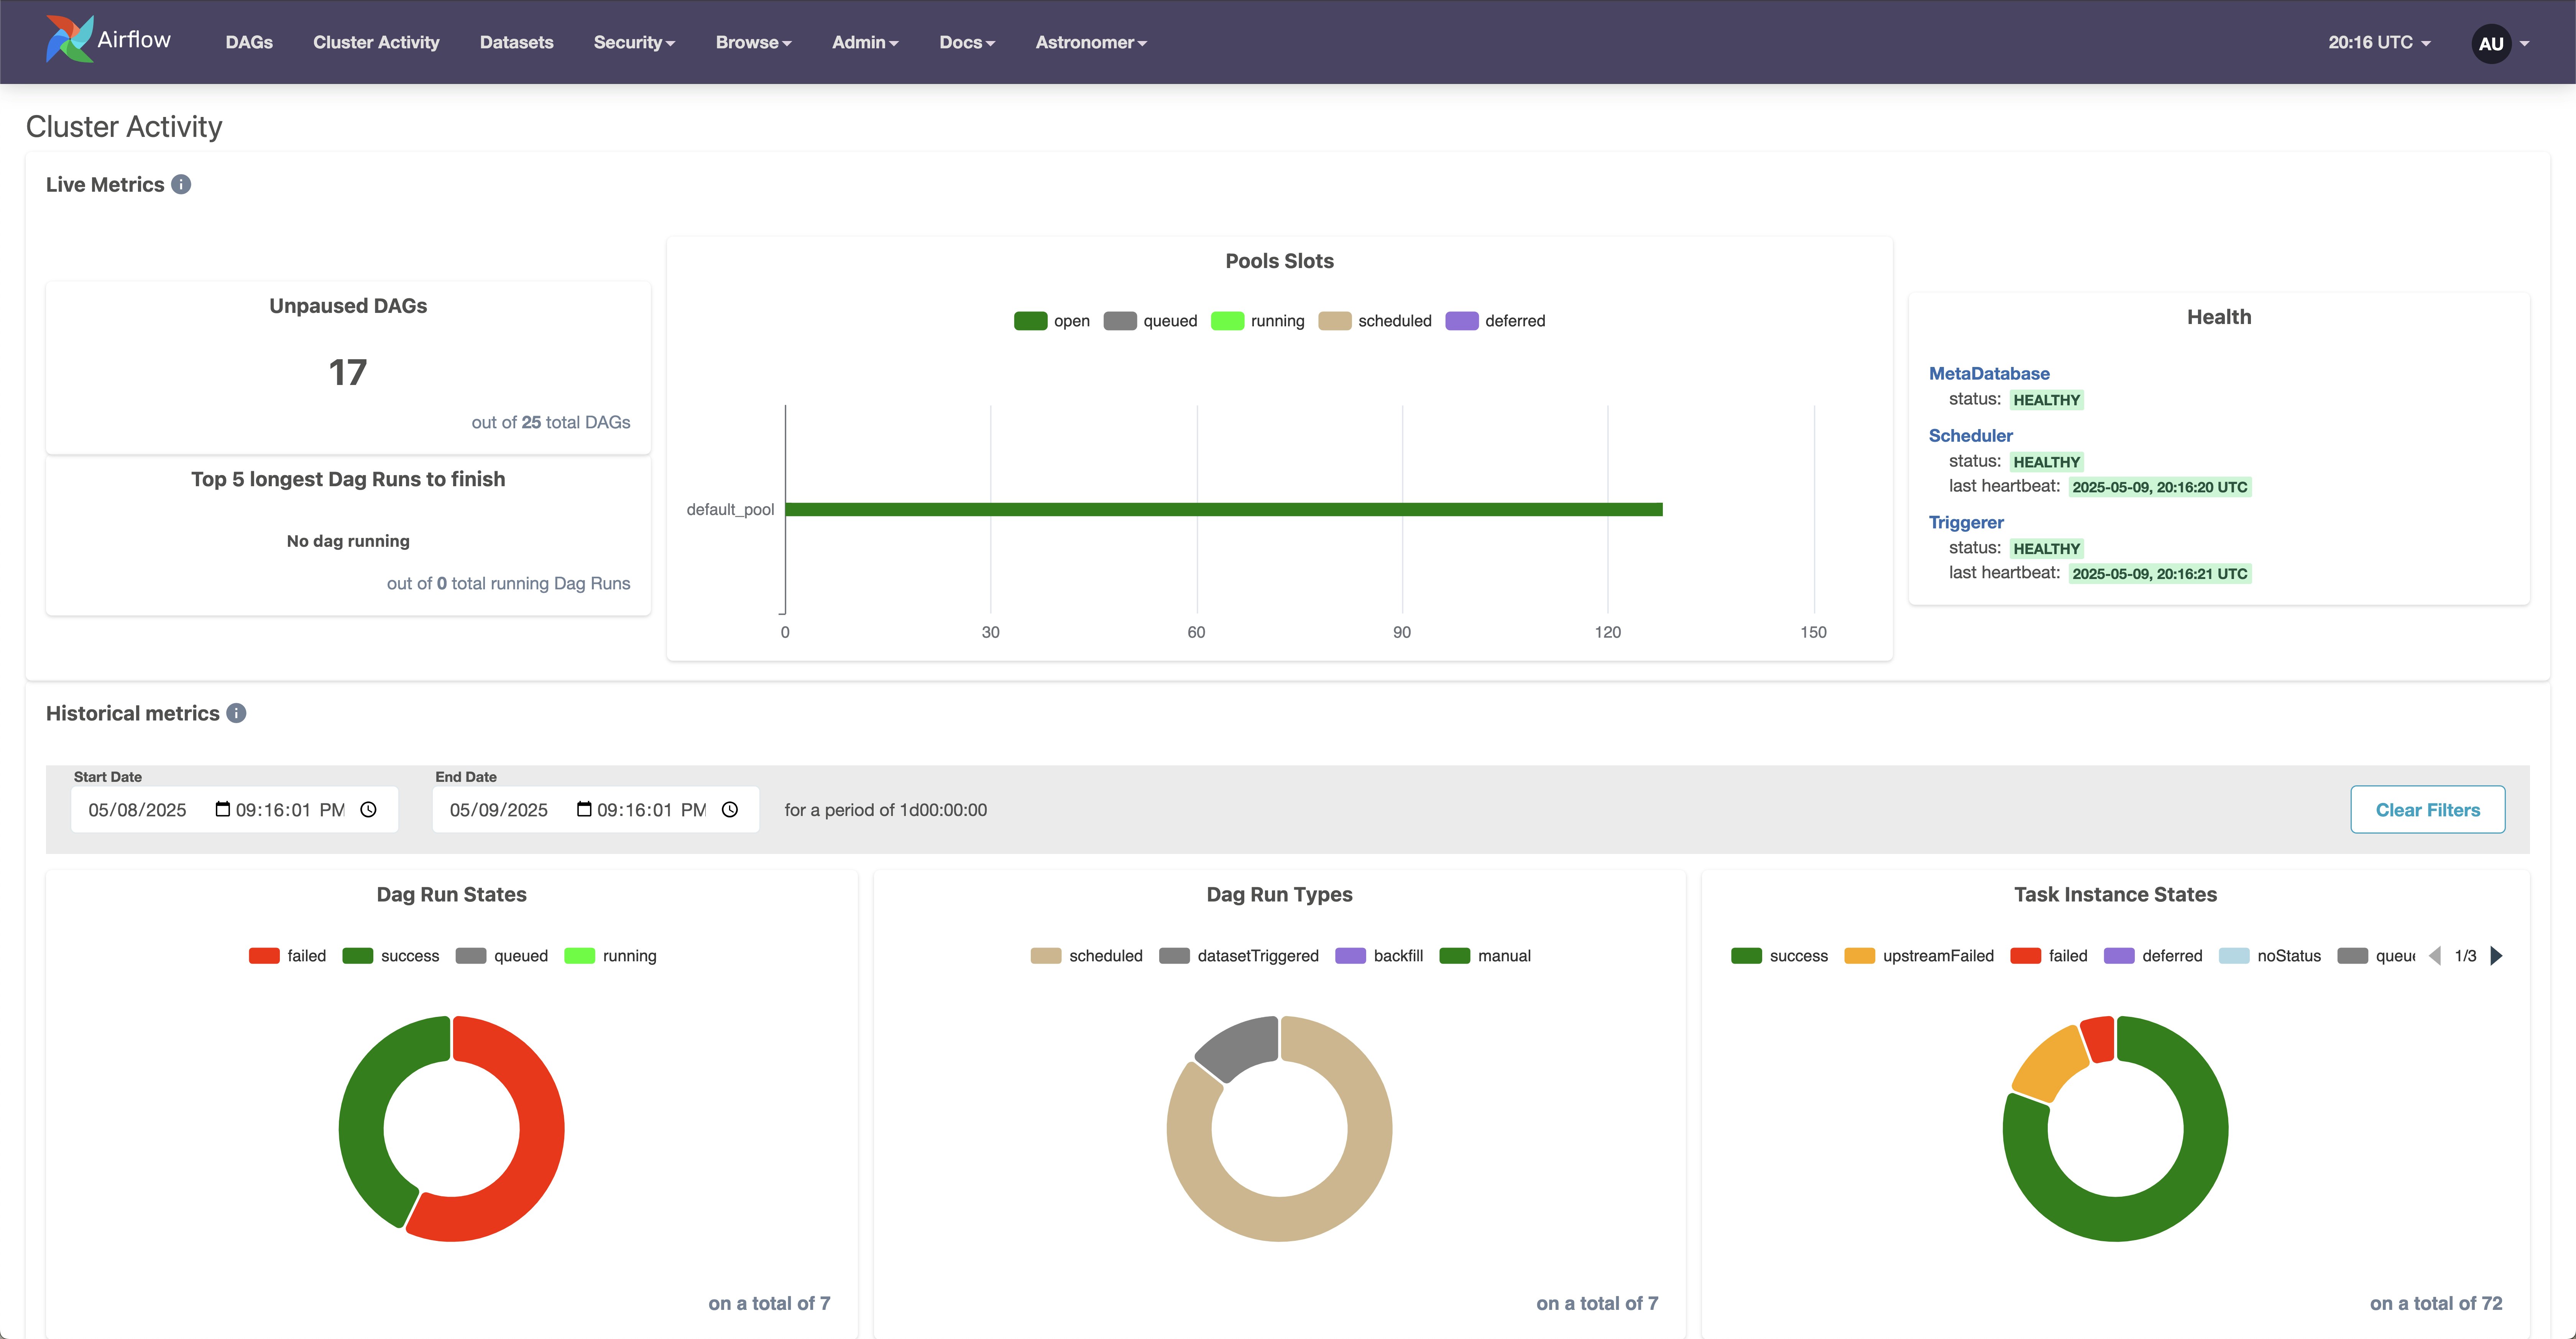The width and height of the screenshot is (2576, 1339).
Task: Toggle noStatus in Task Instance States legend
Action: tap(2270, 956)
